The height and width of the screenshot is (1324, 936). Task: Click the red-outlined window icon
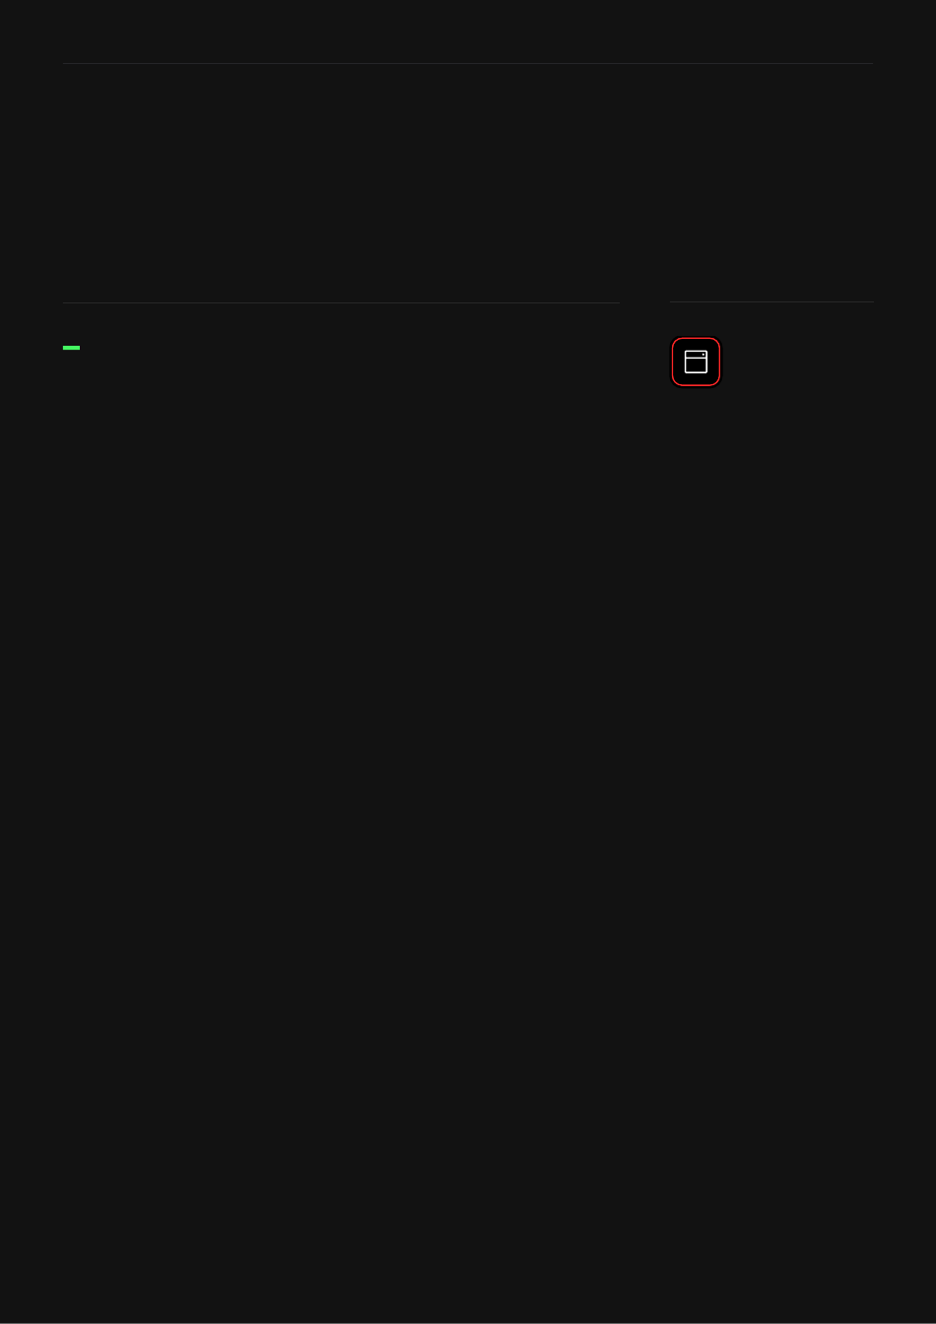point(696,362)
